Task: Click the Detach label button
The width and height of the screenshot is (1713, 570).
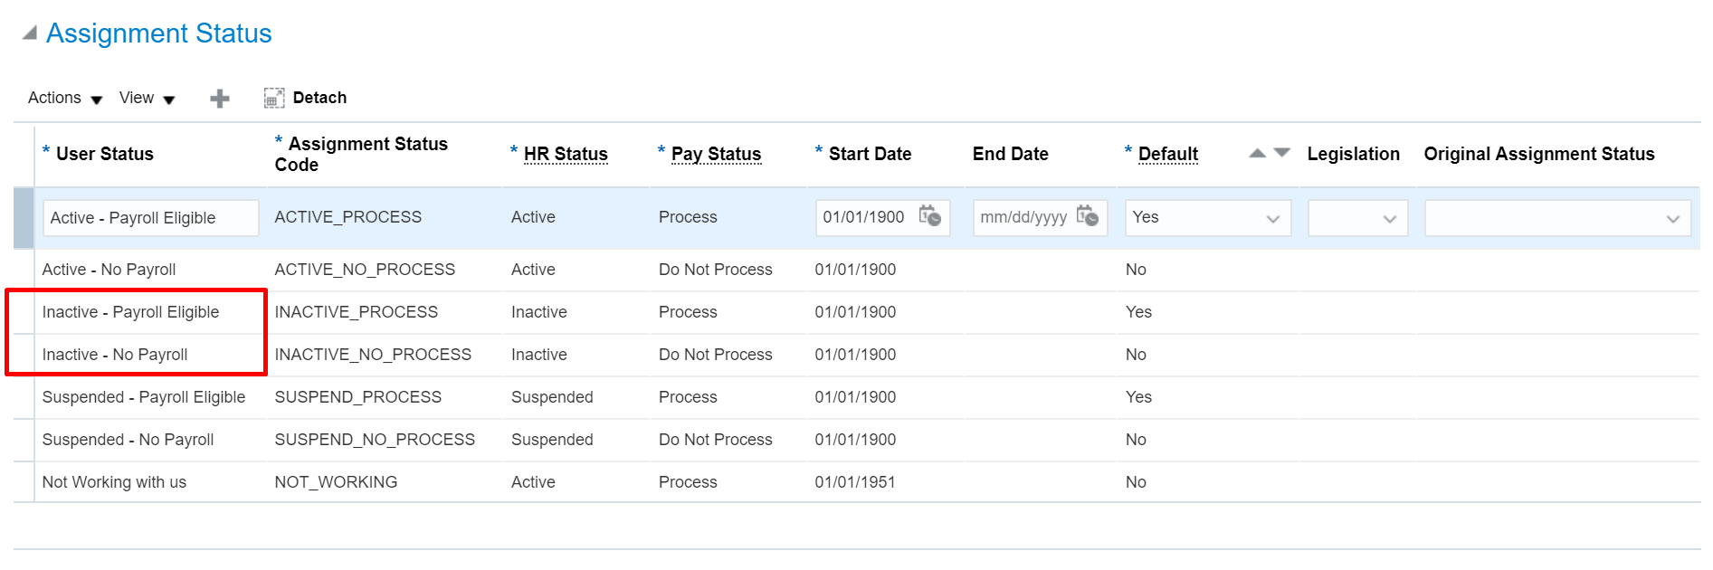Action: pyautogui.click(x=319, y=98)
